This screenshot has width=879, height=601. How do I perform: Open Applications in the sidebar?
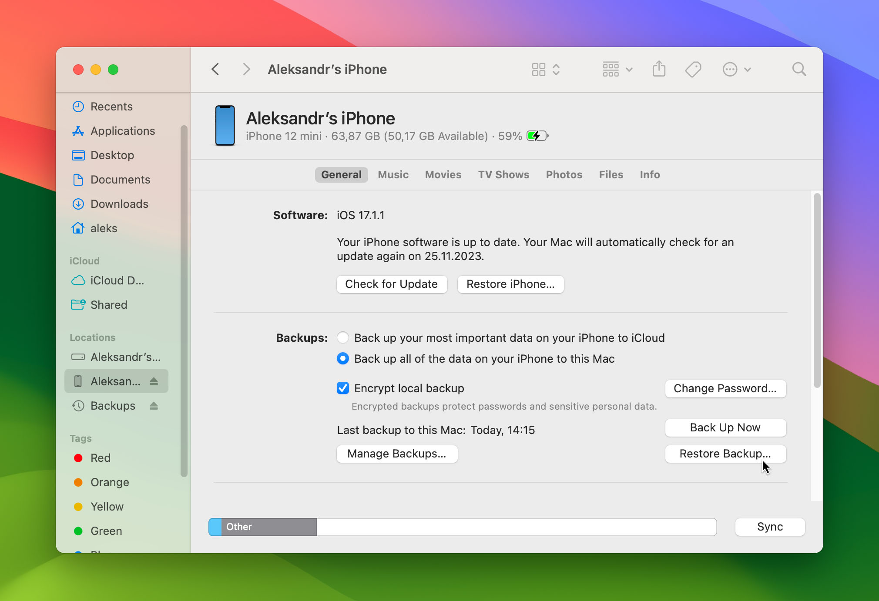(x=116, y=131)
